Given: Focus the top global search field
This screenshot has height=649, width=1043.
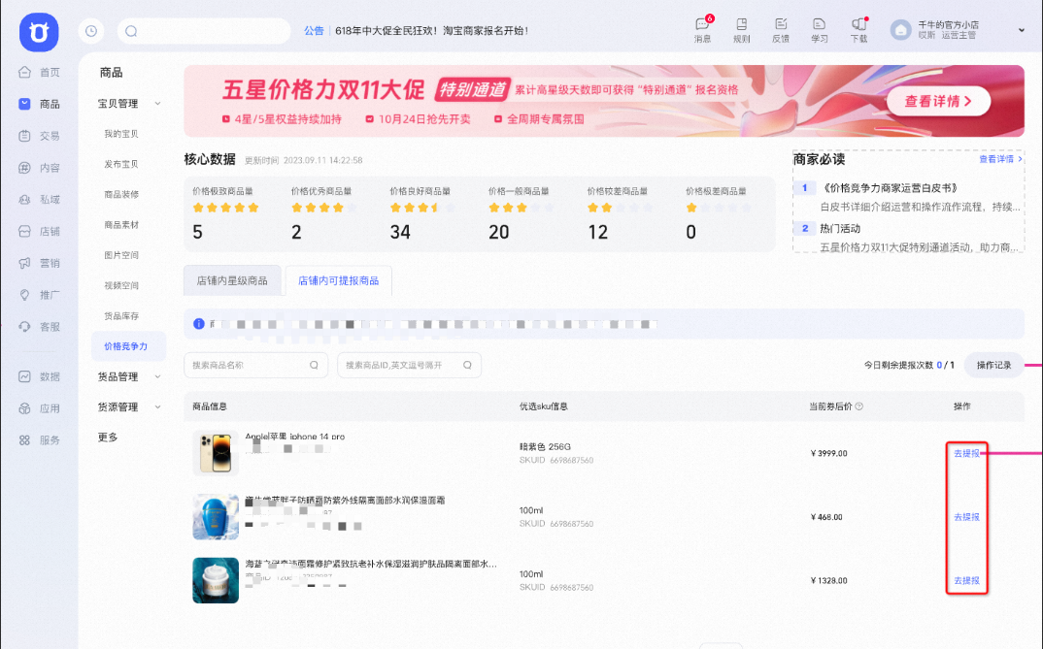Looking at the screenshot, I should tap(204, 31).
